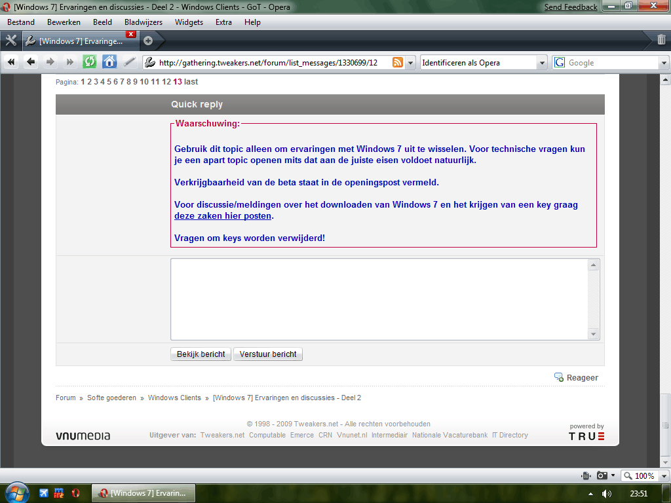Go forward one page
Image resolution: width=671 pixels, height=503 pixels.
point(50,62)
